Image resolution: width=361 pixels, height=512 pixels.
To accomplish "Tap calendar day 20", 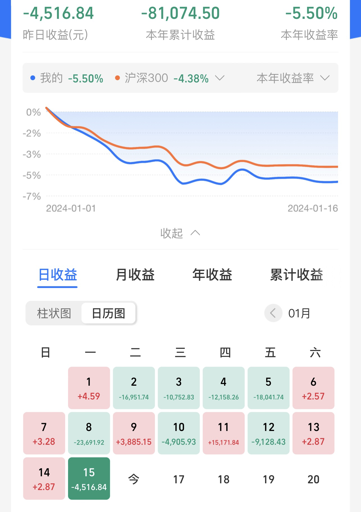I will pos(313,479).
